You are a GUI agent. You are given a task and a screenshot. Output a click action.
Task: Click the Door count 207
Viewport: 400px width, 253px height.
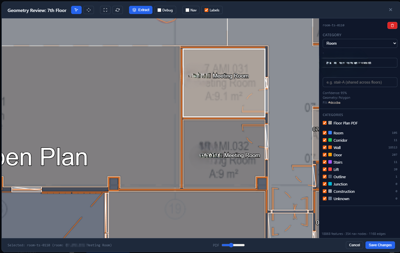[394, 155]
